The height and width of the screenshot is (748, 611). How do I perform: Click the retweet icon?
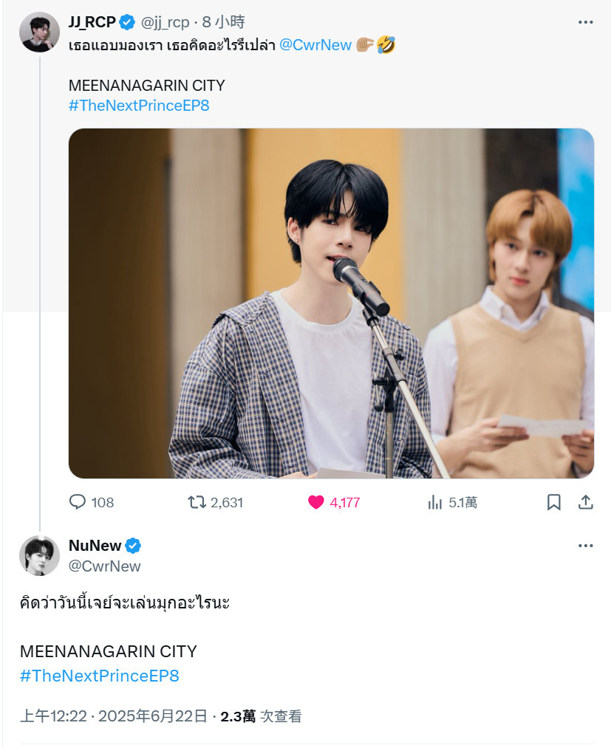pyautogui.click(x=197, y=502)
